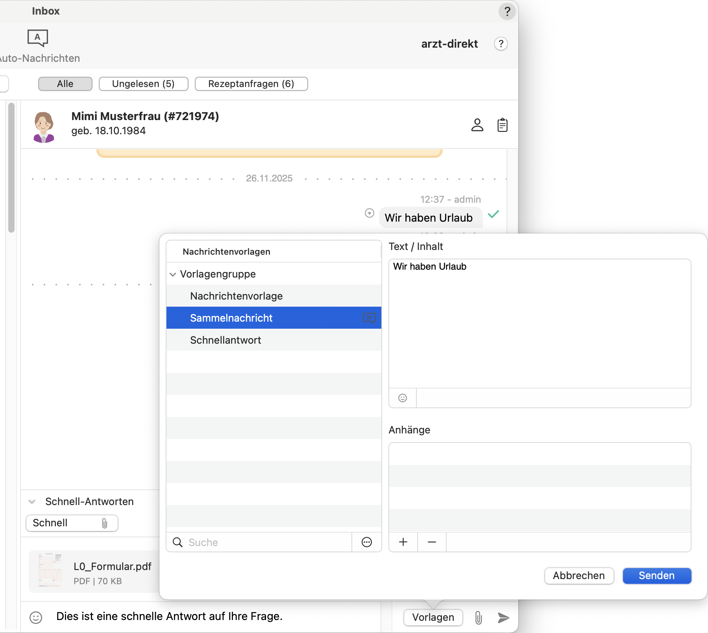
Task: Open the dropdown arrow on Wir haben Urlaub message
Action: pyautogui.click(x=369, y=213)
